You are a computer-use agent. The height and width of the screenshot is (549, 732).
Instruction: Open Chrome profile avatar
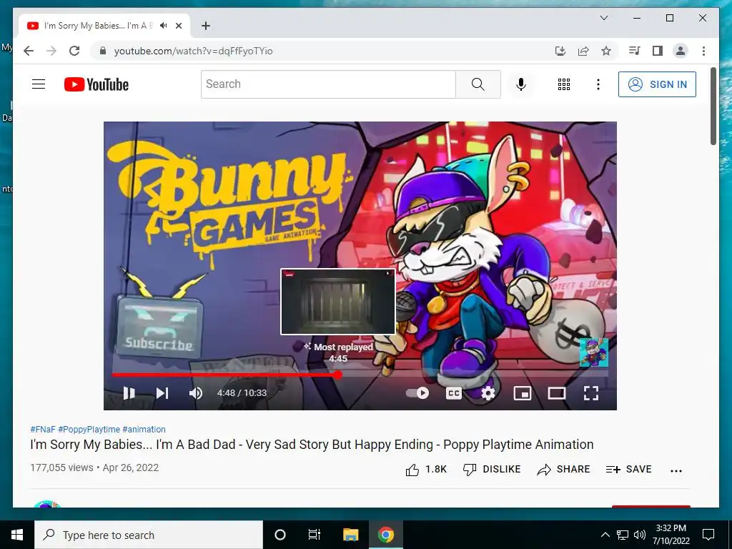coord(681,51)
